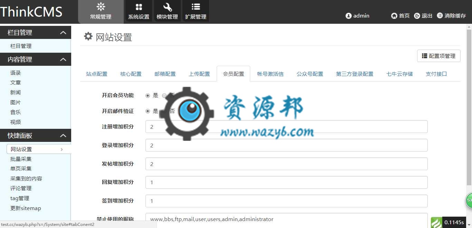Click 退出 logout icon

(x=417, y=16)
